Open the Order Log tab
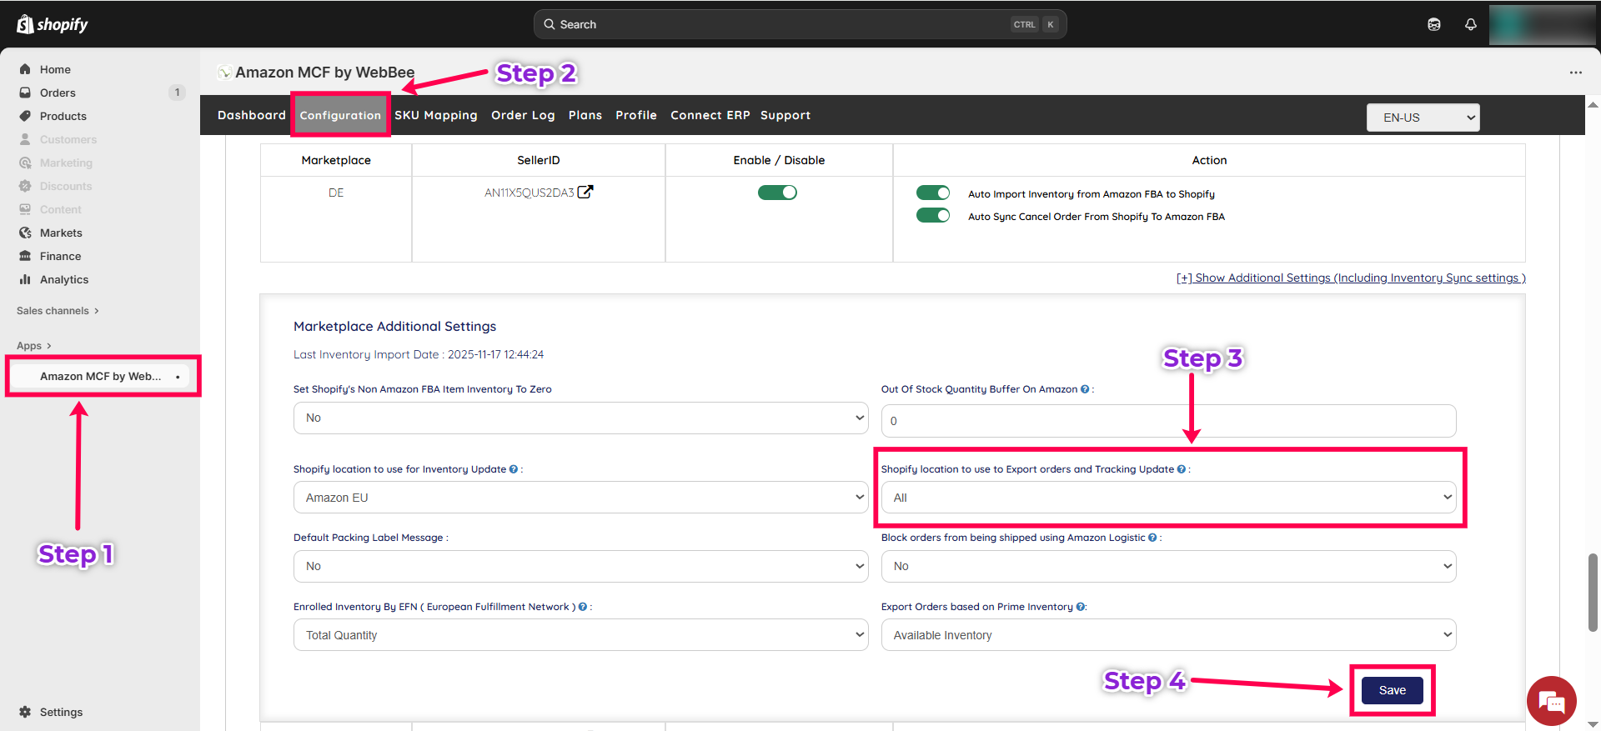Image resolution: width=1601 pixels, height=731 pixels. 523,115
